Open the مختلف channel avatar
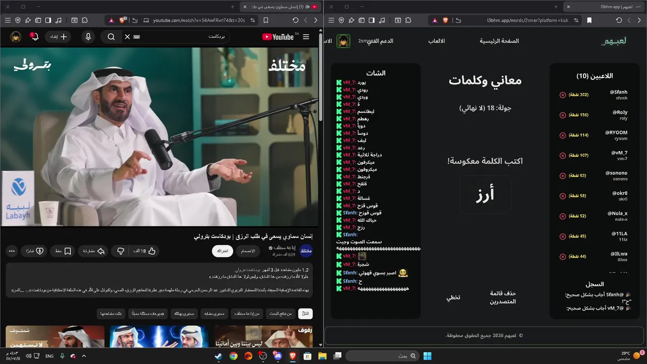The height and width of the screenshot is (364, 647). tap(306, 251)
